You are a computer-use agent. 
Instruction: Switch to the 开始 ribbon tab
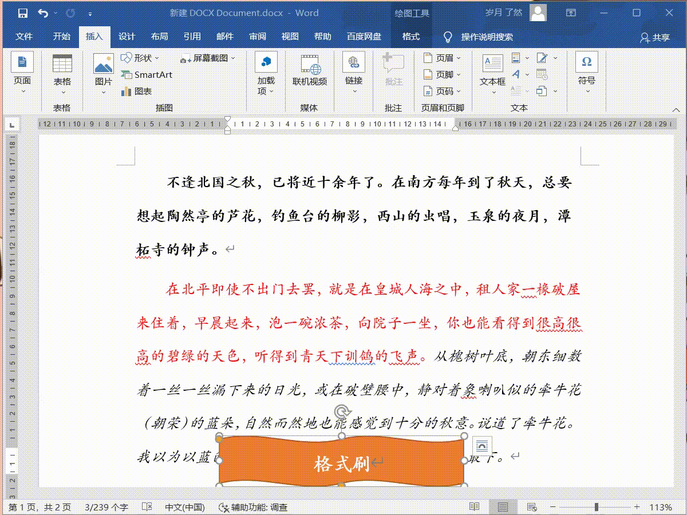[x=62, y=37]
